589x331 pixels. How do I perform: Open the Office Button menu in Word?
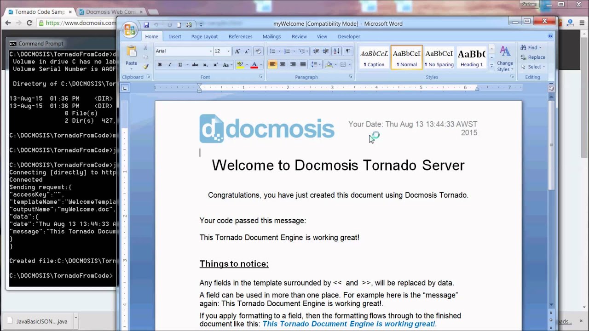coord(130,30)
